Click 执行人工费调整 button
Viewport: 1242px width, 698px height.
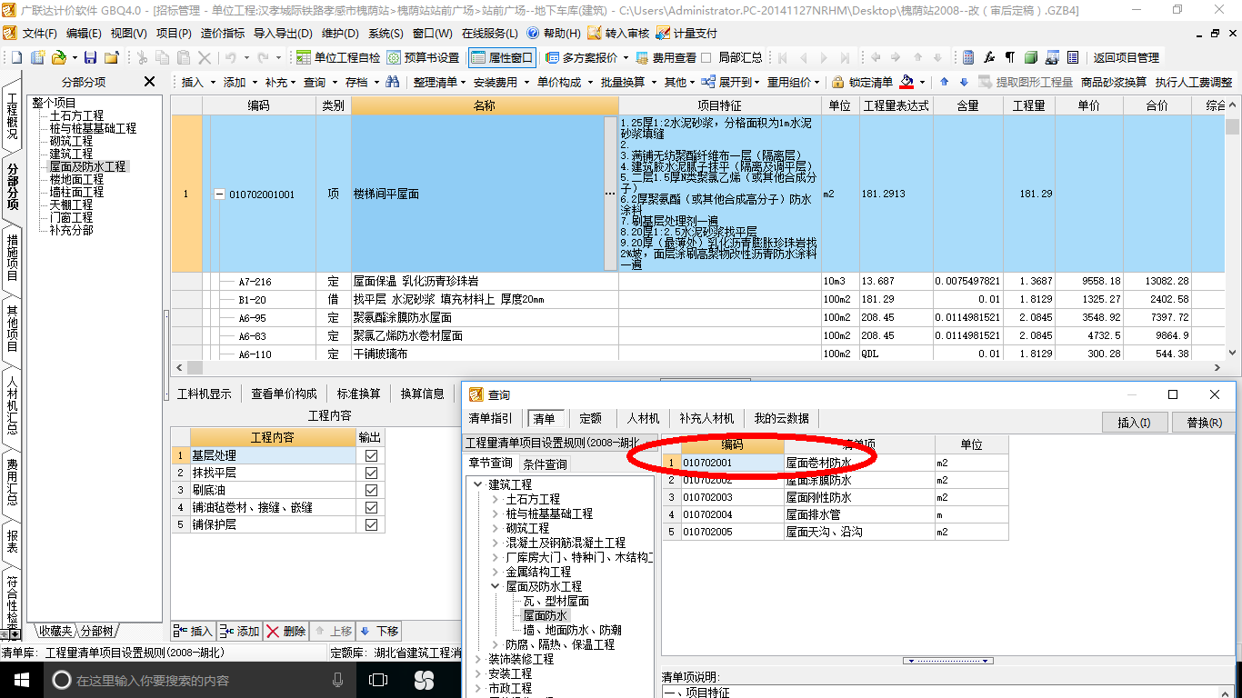(1194, 82)
